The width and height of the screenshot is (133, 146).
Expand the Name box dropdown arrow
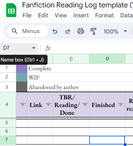pos(34,48)
